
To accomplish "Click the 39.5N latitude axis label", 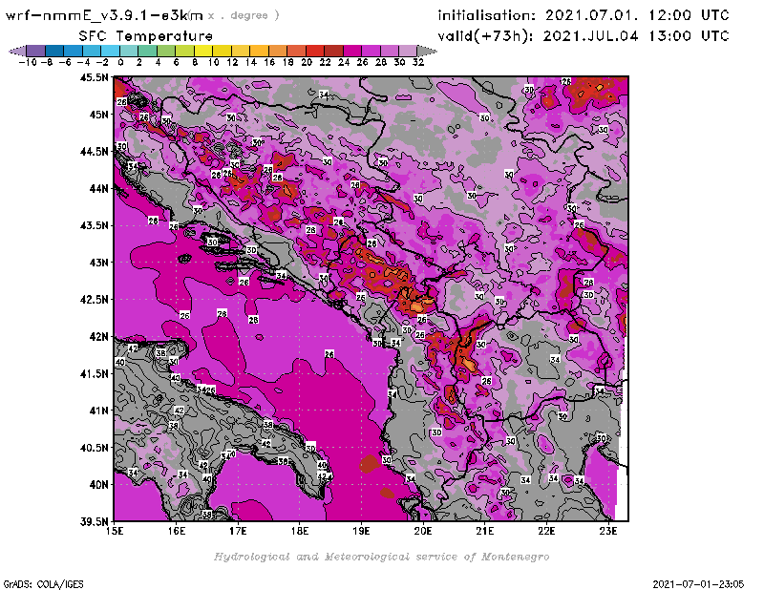I will click(94, 522).
